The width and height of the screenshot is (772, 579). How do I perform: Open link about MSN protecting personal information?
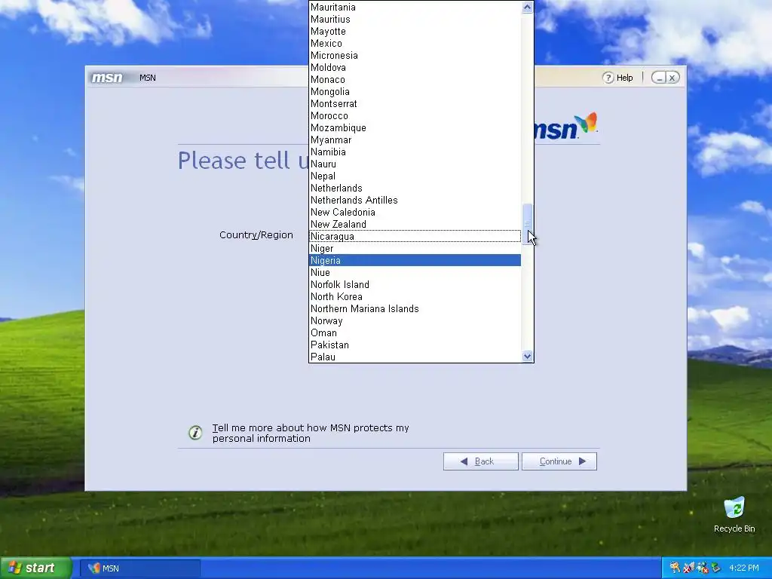tap(311, 433)
